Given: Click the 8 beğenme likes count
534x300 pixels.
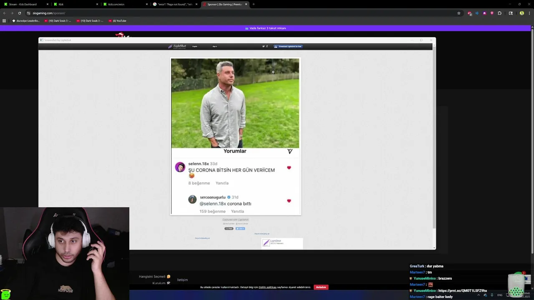Looking at the screenshot, I should coord(199,183).
